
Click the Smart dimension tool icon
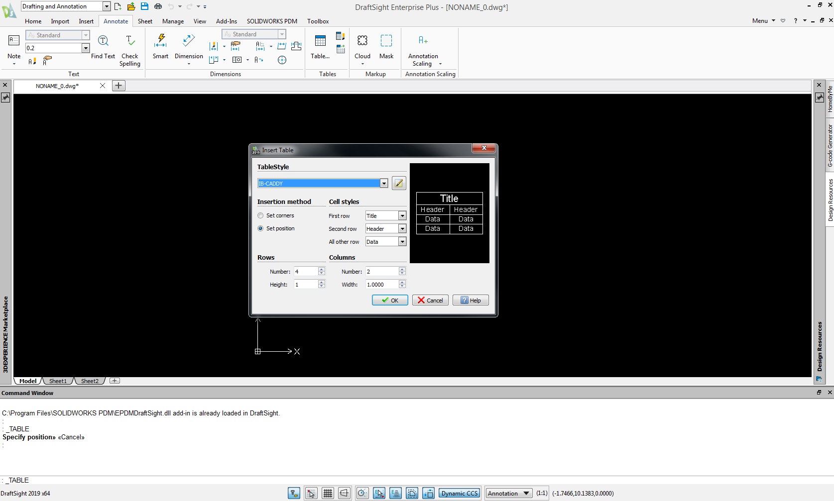[x=160, y=41]
